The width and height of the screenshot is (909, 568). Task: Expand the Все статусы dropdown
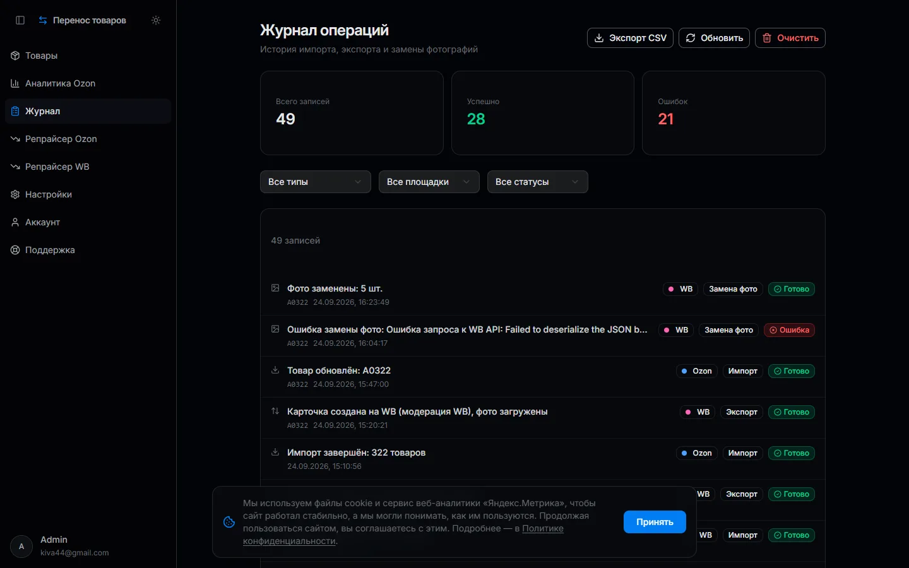(x=538, y=182)
